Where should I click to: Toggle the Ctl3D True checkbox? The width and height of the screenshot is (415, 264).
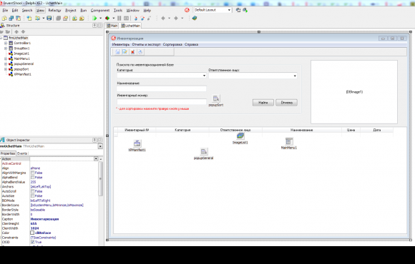tap(32, 242)
